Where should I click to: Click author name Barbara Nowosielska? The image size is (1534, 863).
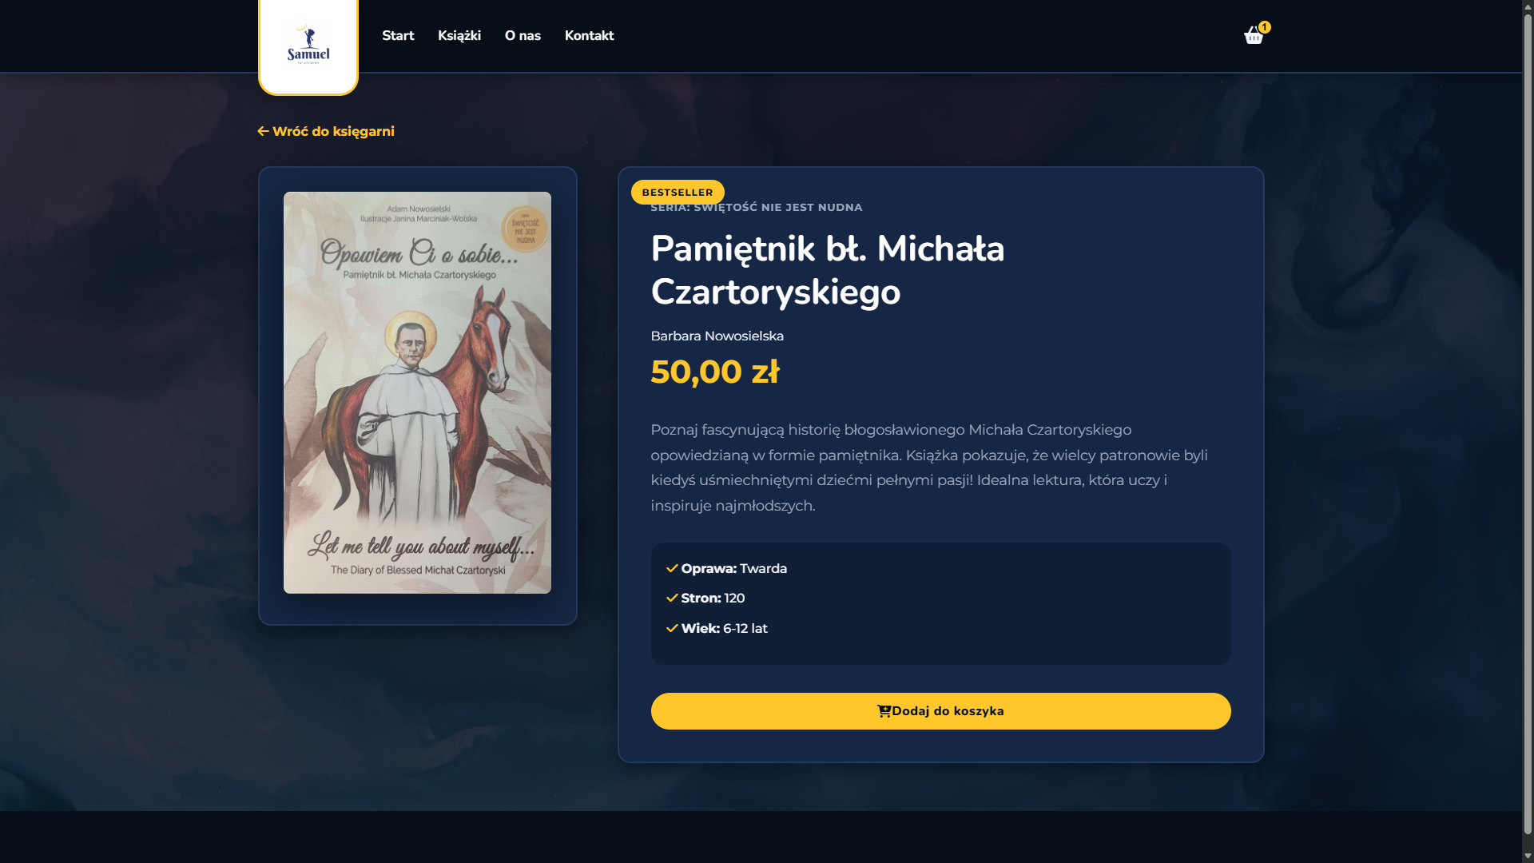pos(717,336)
